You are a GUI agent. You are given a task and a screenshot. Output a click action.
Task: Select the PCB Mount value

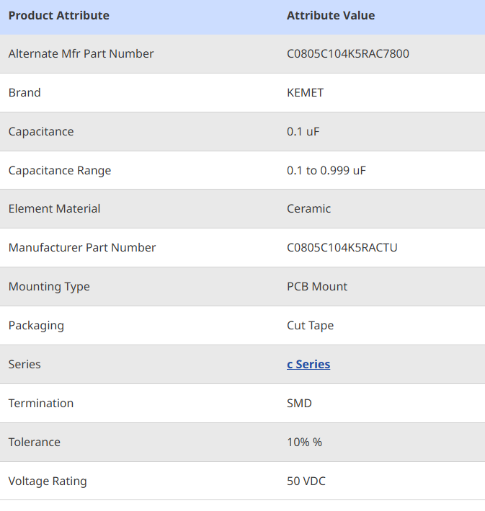tap(317, 286)
